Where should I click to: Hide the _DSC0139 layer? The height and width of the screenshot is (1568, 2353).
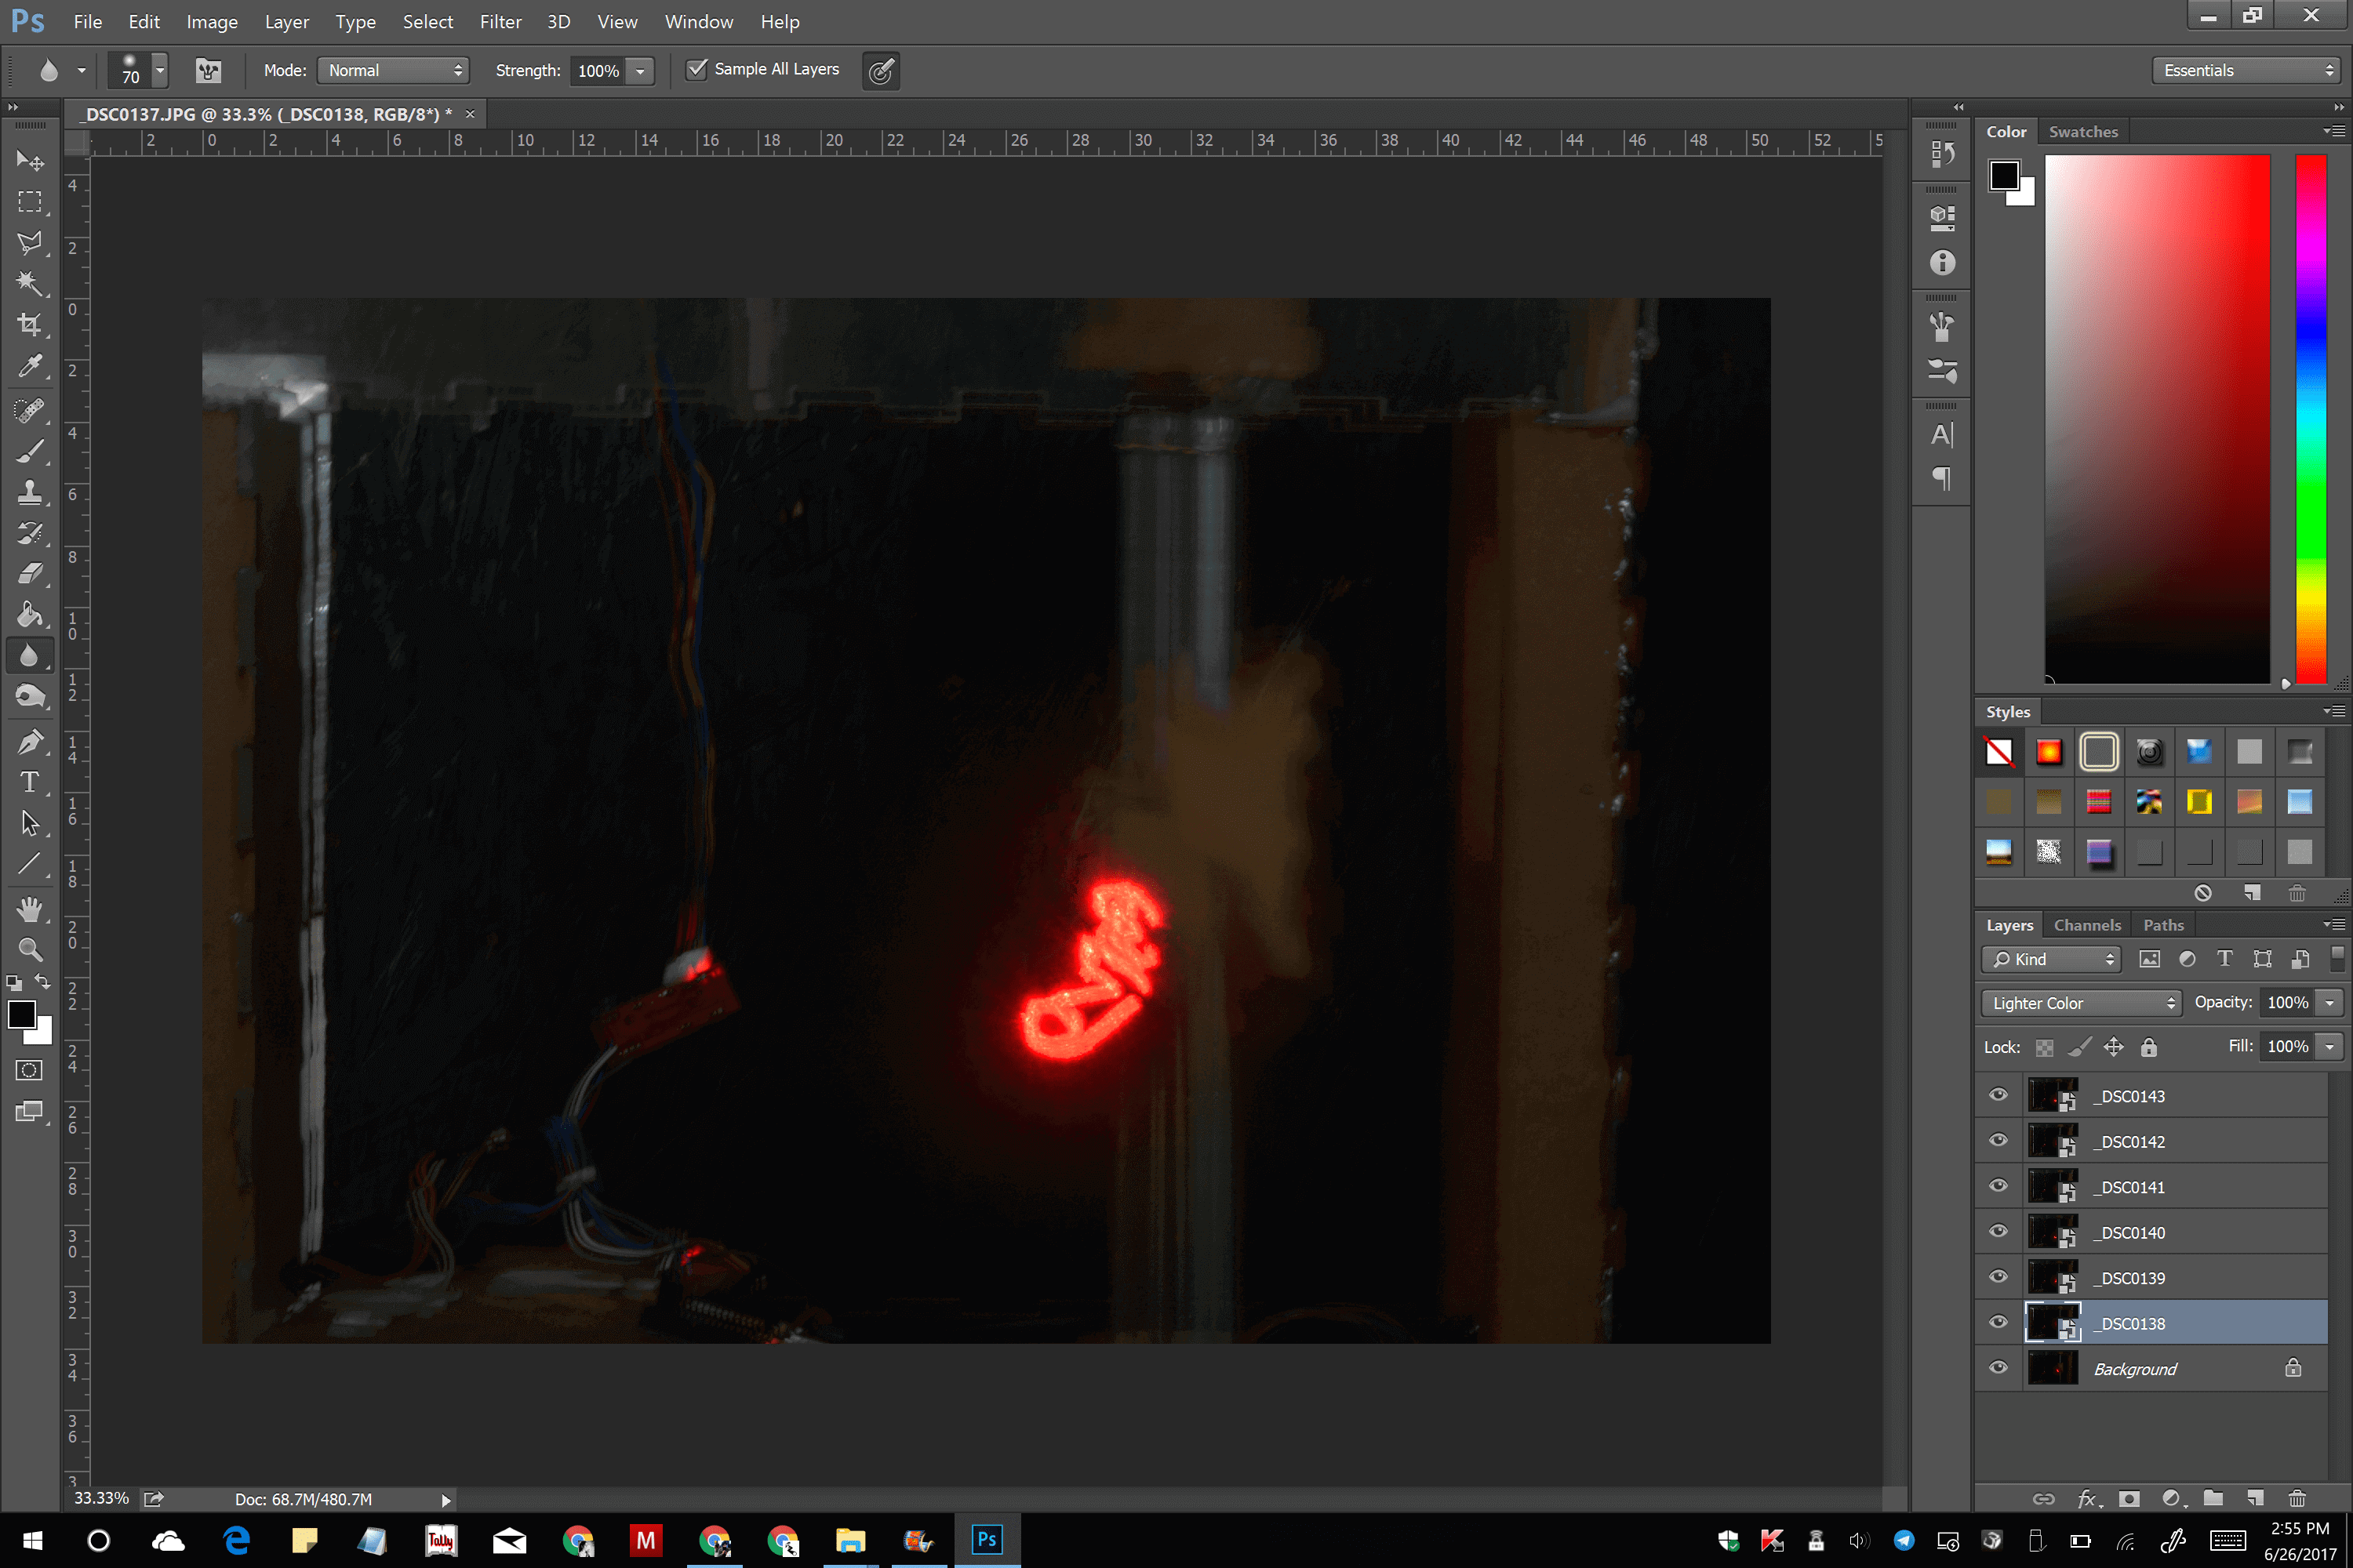pos(1998,1277)
